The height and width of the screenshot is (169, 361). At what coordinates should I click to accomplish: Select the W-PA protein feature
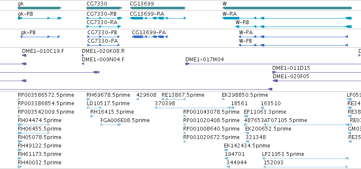[x=293, y=37]
